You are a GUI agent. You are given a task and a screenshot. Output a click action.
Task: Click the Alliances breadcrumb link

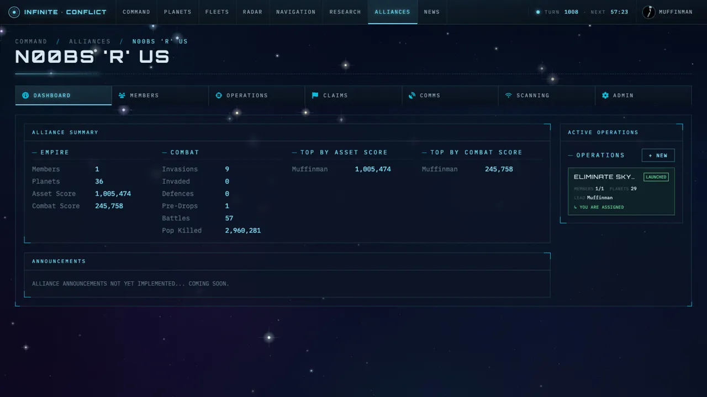(89, 41)
